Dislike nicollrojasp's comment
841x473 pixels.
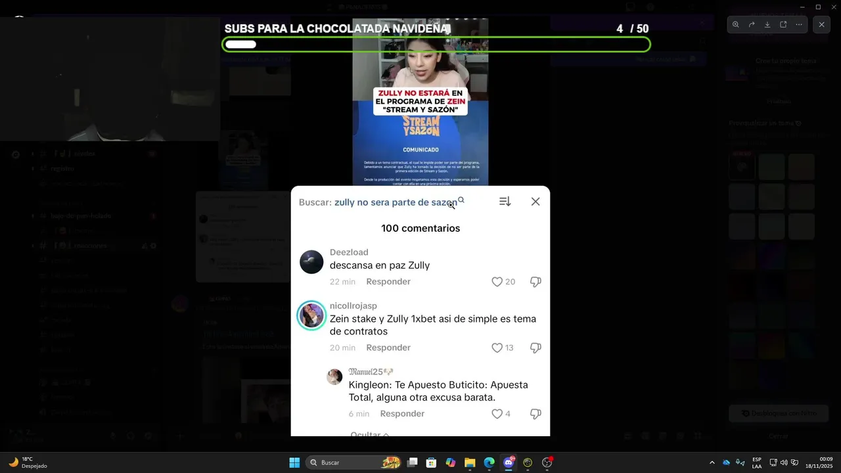point(535,348)
